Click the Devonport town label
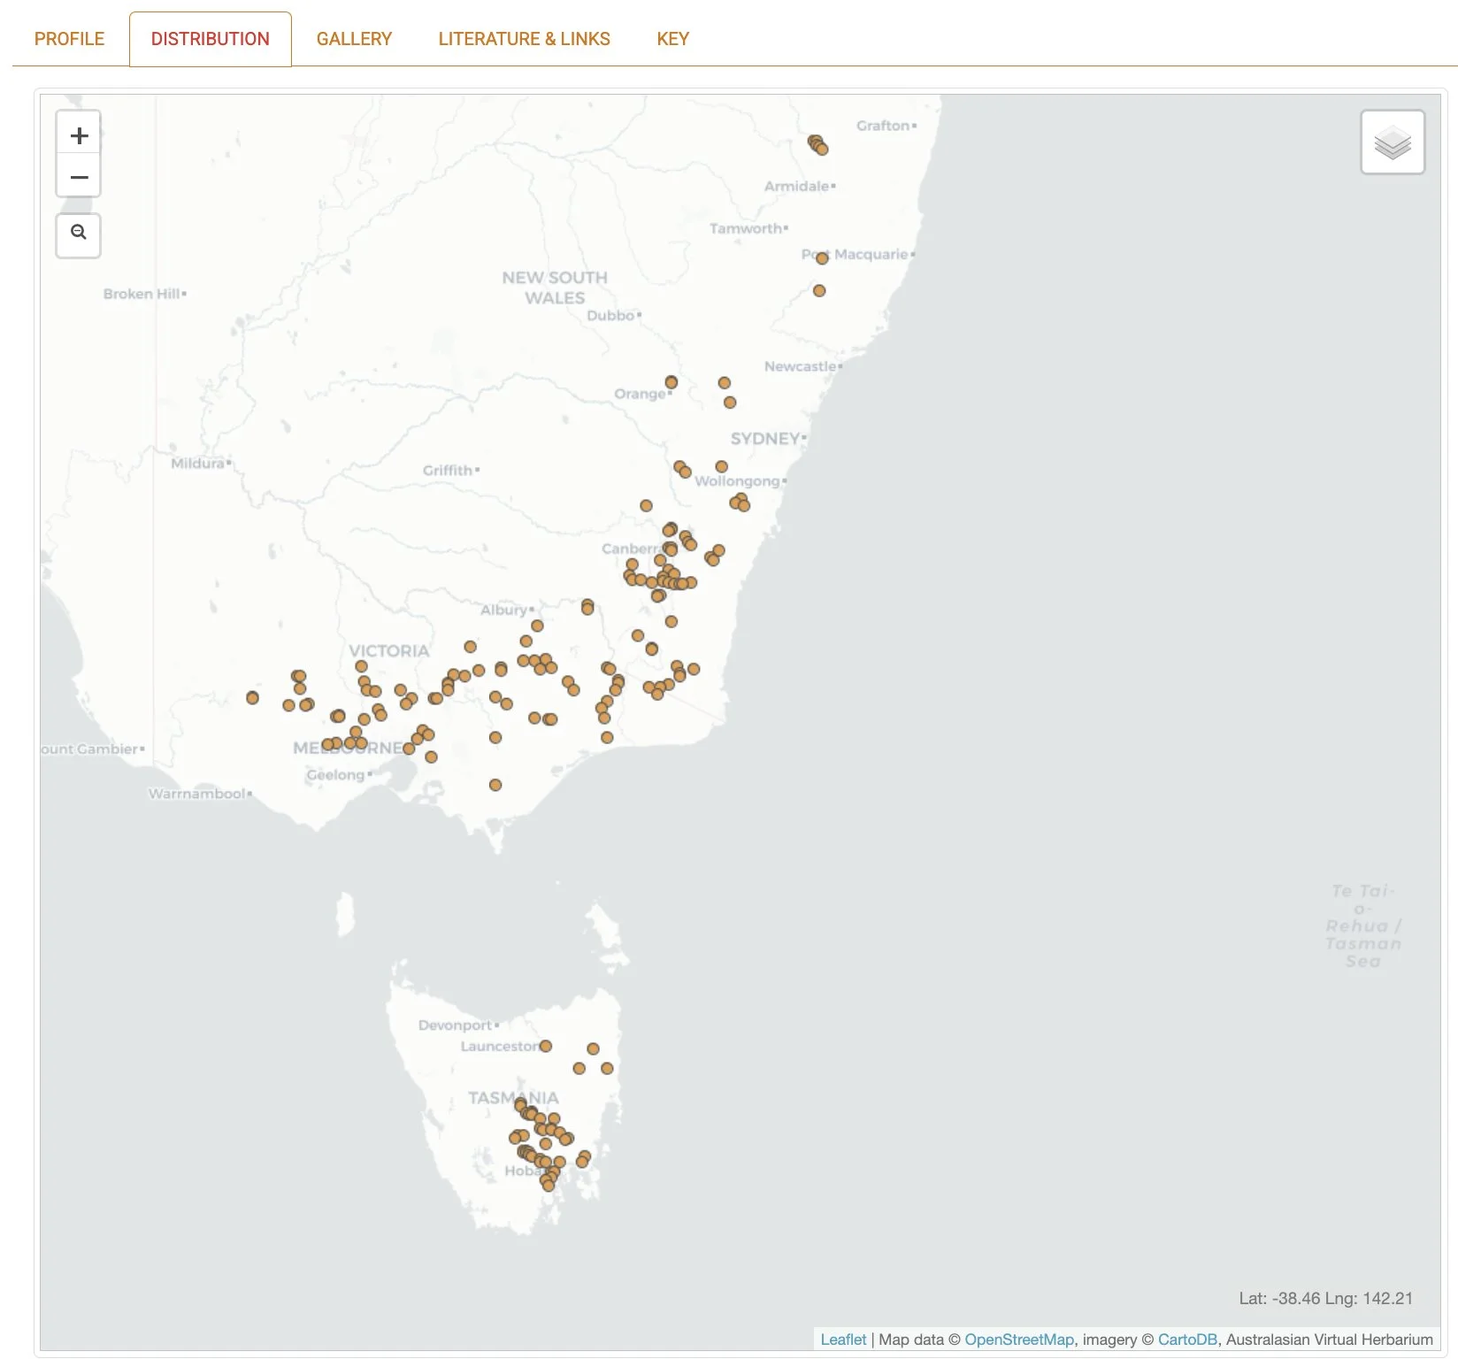1458x1359 pixels. click(455, 1025)
